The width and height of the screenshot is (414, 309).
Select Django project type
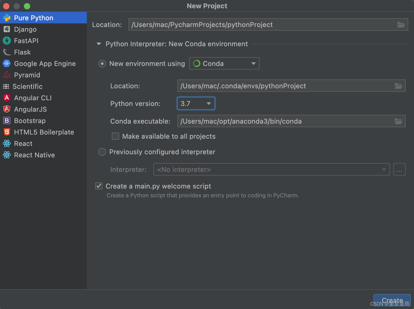(x=43, y=29)
